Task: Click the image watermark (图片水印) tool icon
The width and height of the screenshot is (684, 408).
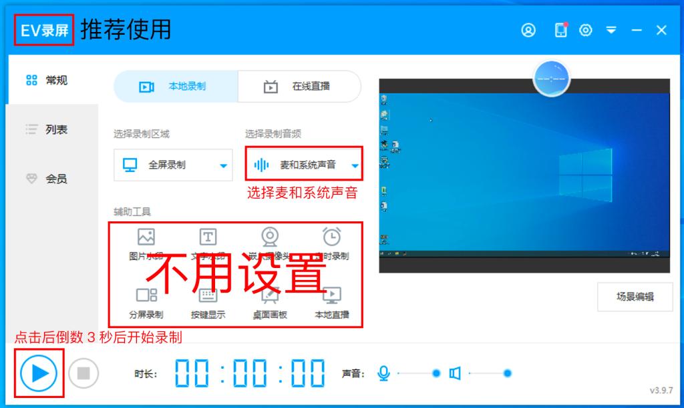Action: click(x=146, y=237)
